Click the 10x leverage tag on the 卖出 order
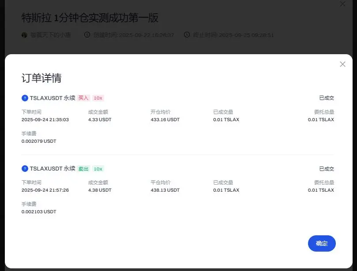 click(x=98, y=169)
